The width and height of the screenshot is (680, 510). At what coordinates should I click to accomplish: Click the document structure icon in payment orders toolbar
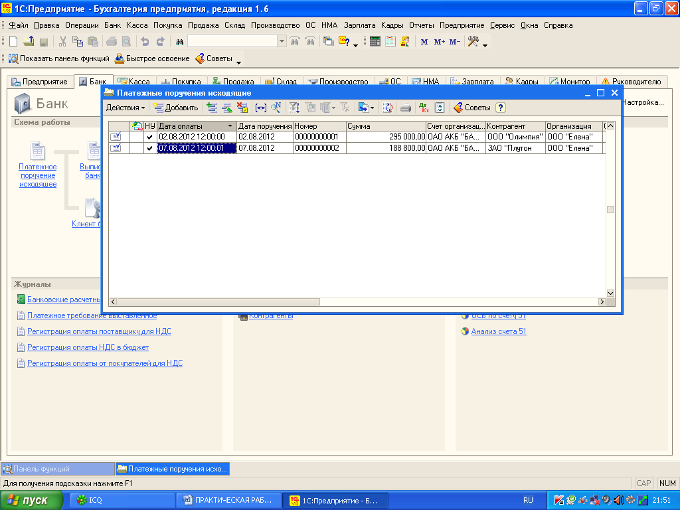(440, 108)
